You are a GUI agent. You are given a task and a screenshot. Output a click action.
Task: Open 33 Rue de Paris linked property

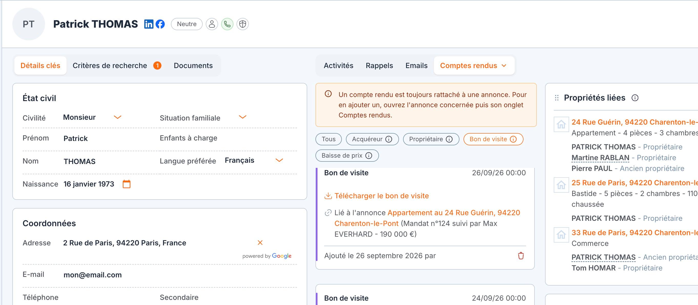pyautogui.click(x=635, y=233)
